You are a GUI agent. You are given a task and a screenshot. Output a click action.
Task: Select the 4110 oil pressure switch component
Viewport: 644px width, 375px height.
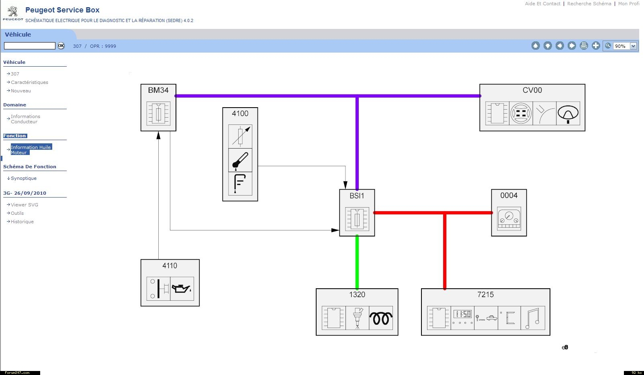click(x=170, y=283)
